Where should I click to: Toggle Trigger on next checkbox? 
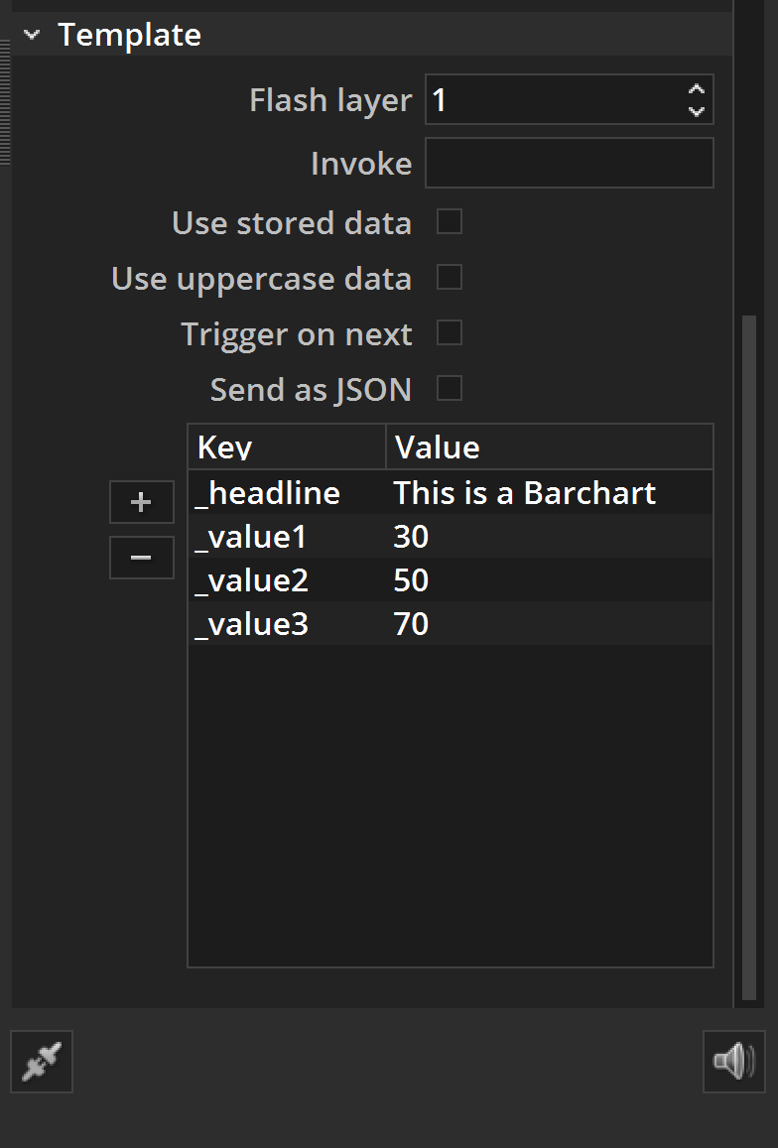pyautogui.click(x=450, y=332)
